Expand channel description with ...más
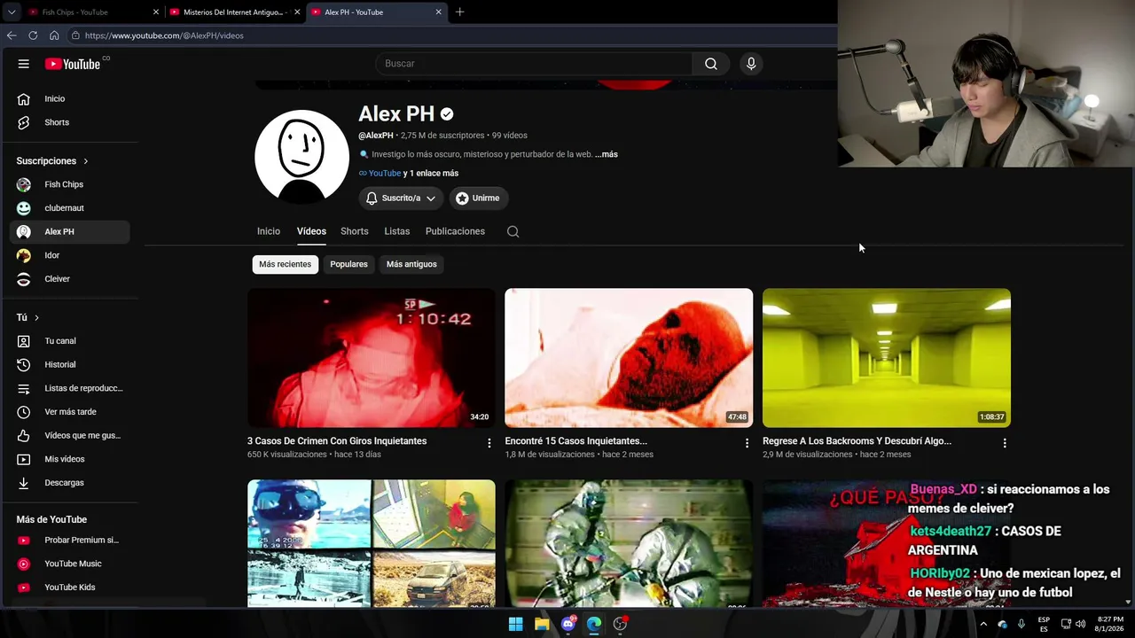The image size is (1135, 638). pyautogui.click(x=607, y=154)
